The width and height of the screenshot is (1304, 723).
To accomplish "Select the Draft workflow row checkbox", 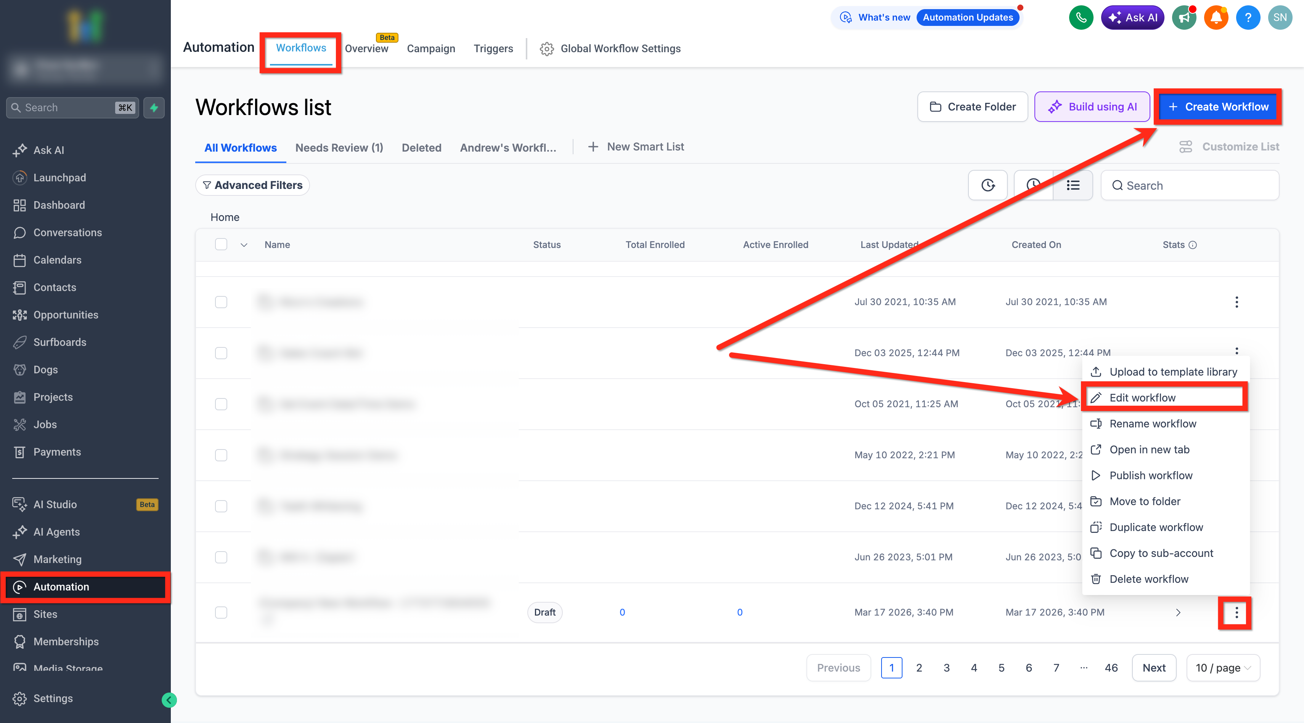I will 221,612.
